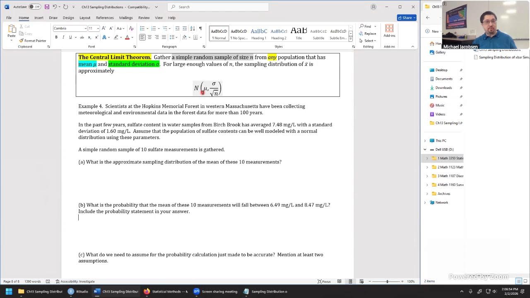Viewport: 530px width, 298px height.
Task: Switch to Focus mode
Action: (324, 281)
